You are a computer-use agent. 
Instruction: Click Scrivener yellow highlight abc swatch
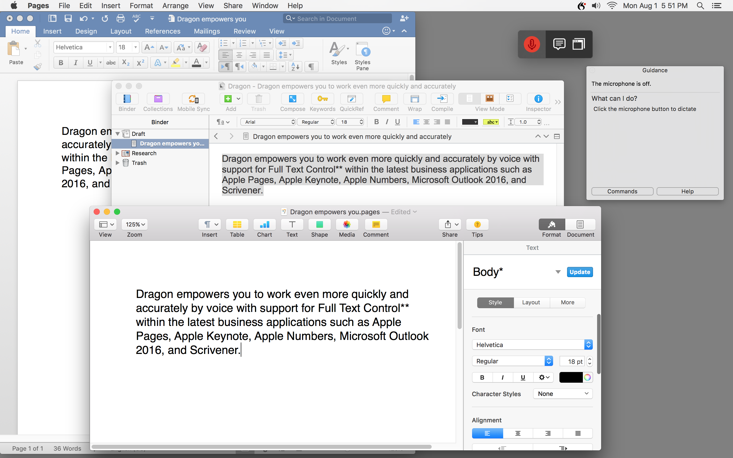point(491,122)
